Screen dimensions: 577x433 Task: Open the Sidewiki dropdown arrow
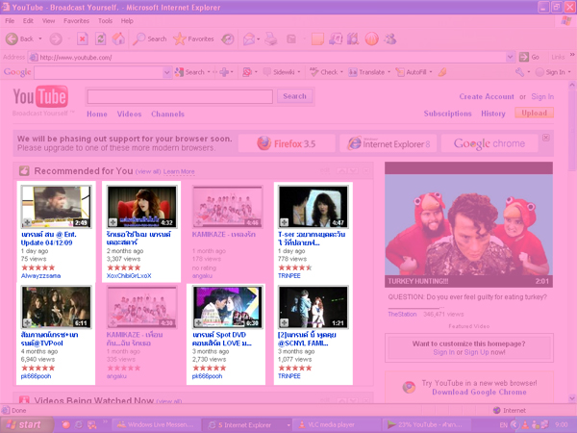[x=299, y=72]
